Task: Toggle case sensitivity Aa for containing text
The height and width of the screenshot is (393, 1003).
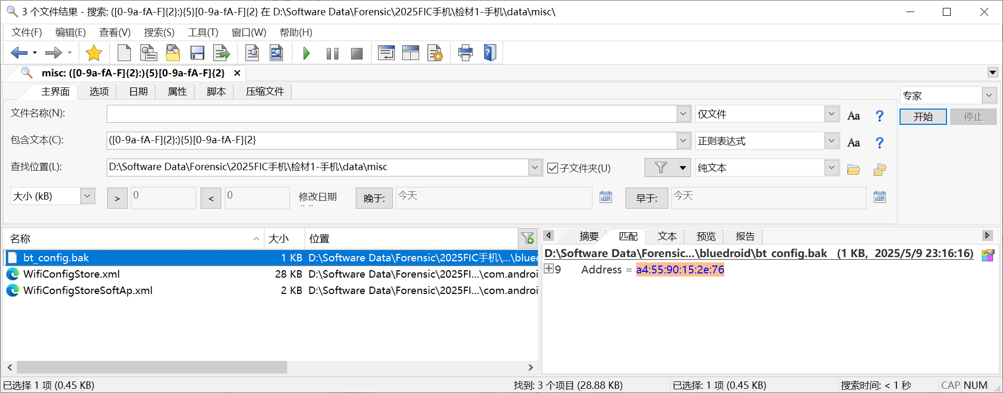Action: (x=853, y=143)
